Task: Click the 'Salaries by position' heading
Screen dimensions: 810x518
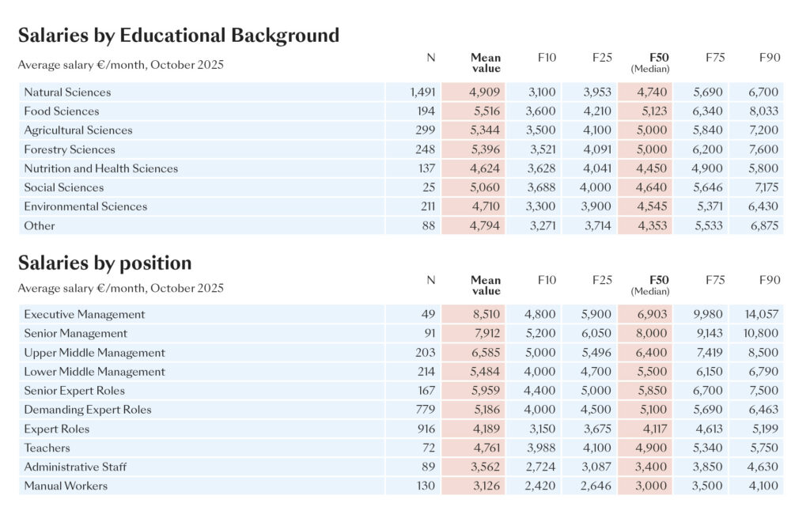Action: pos(104,263)
